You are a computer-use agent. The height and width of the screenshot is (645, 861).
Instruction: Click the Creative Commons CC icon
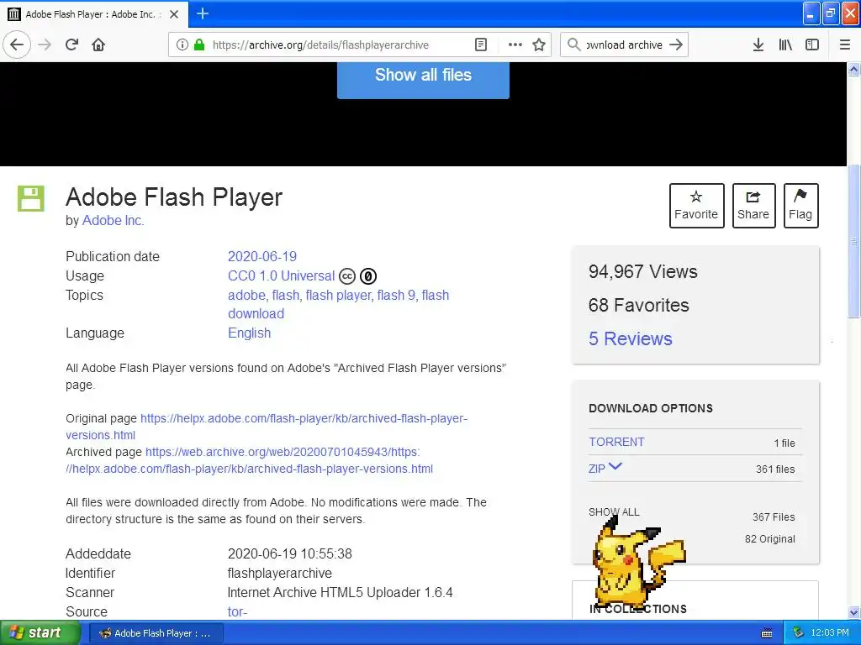tap(347, 275)
